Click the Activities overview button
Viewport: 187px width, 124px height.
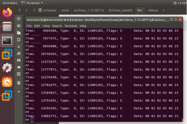pyautogui.click(x=10, y=3)
